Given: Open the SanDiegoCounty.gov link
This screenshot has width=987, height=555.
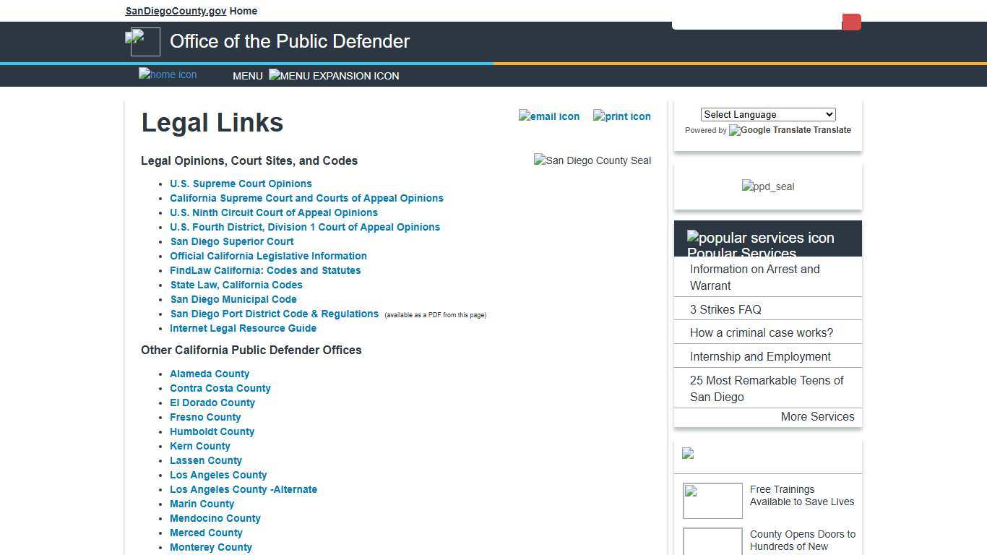Looking at the screenshot, I should (x=175, y=11).
